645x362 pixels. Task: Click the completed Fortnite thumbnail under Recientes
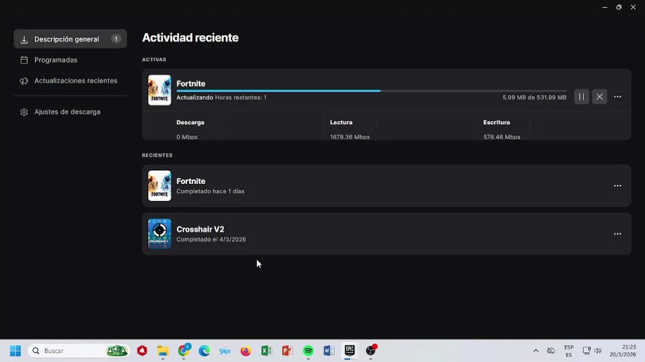click(x=159, y=186)
